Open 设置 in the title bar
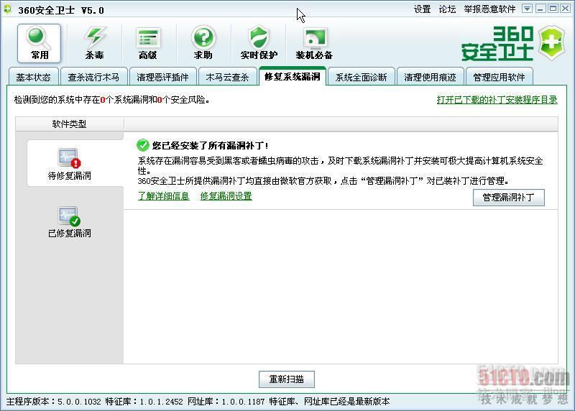The height and width of the screenshot is (411, 575). point(422,9)
